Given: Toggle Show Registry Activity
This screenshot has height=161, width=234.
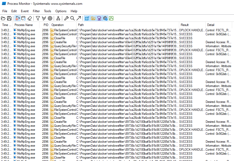Looking at the screenshot, I should tap(87, 18).
